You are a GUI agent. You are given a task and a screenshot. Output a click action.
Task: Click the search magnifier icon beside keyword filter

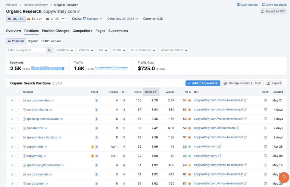click(x=50, y=50)
